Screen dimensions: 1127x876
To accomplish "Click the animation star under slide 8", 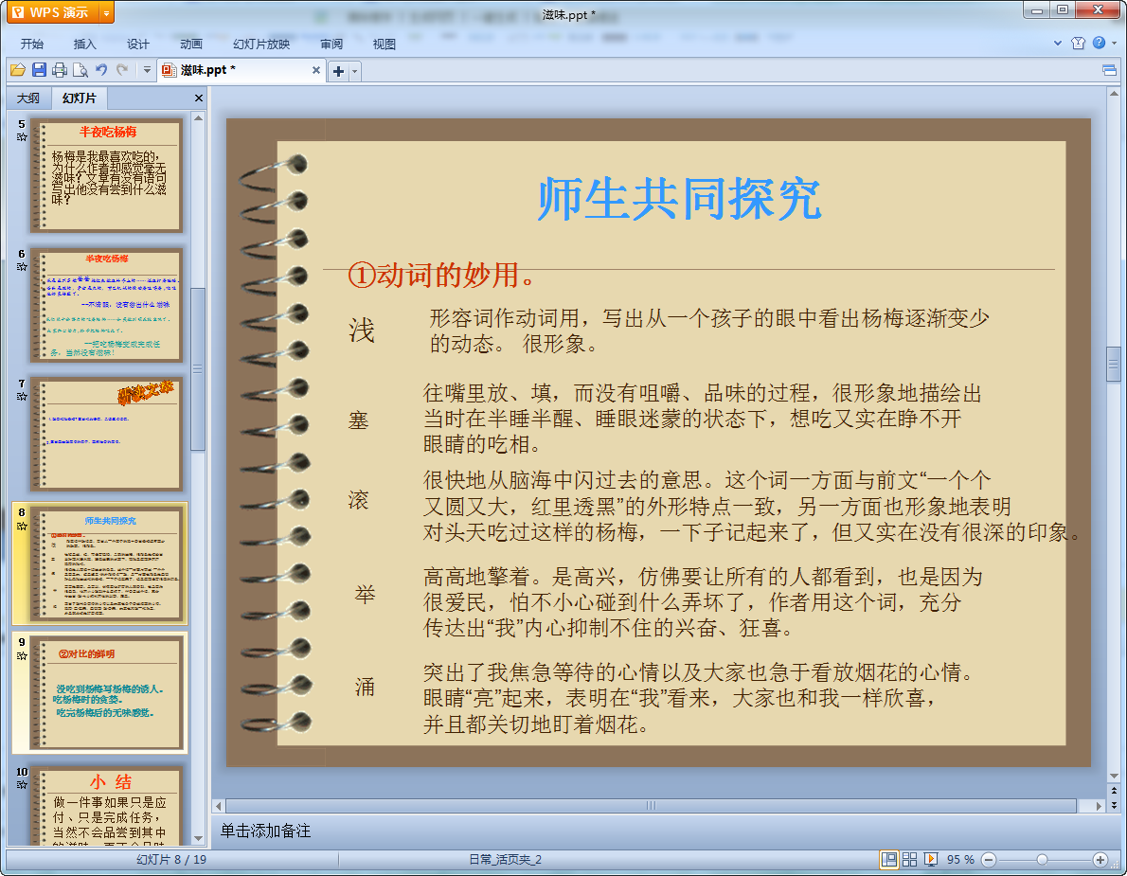I will [x=22, y=526].
